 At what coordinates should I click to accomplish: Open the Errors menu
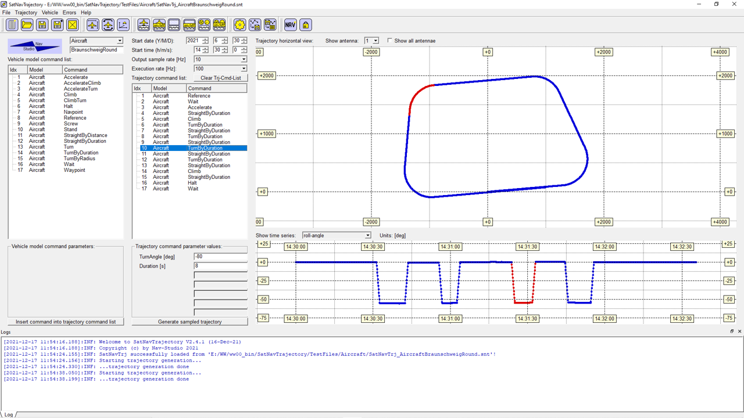pyautogui.click(x=69, y=12)
